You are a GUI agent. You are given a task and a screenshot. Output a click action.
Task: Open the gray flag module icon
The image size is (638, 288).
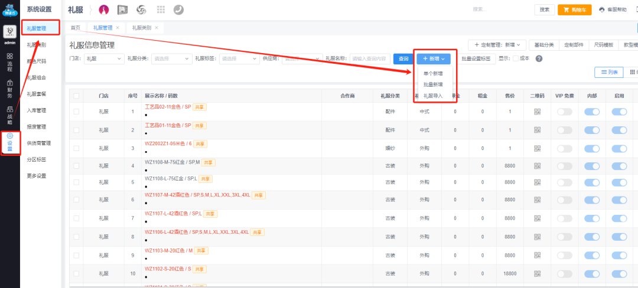[123, 10]
